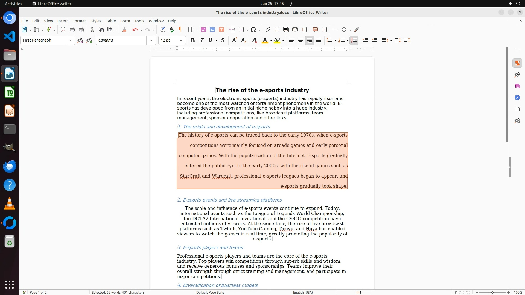Insert a special character (Omega icon)
525x295 pixels.
click(x=253, y=29)
